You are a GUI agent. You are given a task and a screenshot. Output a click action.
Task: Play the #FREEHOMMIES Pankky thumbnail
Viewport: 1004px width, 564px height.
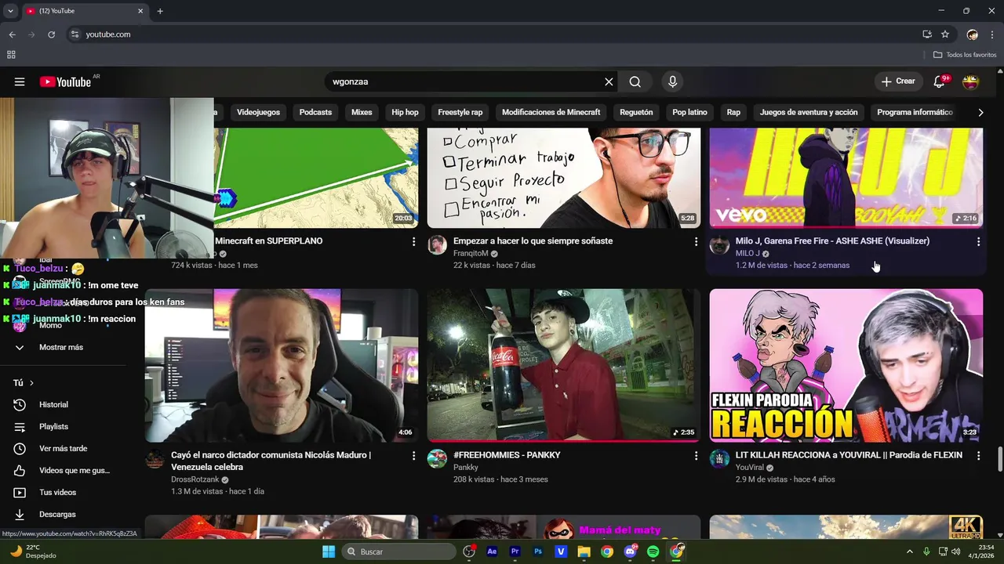(x=564, y=366)
